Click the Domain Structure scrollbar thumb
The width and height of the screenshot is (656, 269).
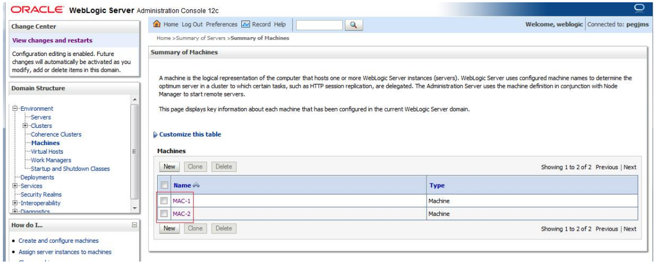point(134,151)
